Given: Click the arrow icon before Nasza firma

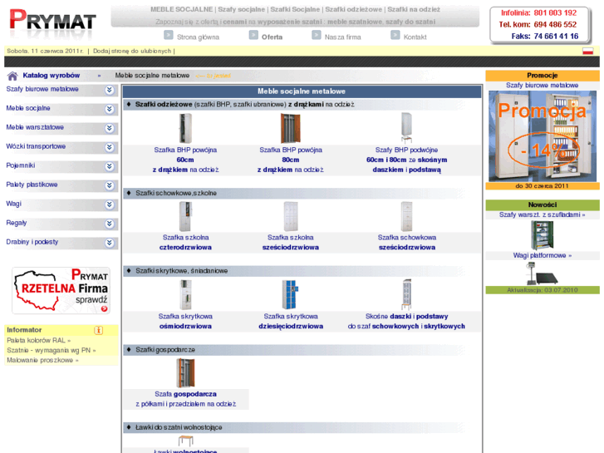Looking at the screenshot, I should click(x=317, y=35).
